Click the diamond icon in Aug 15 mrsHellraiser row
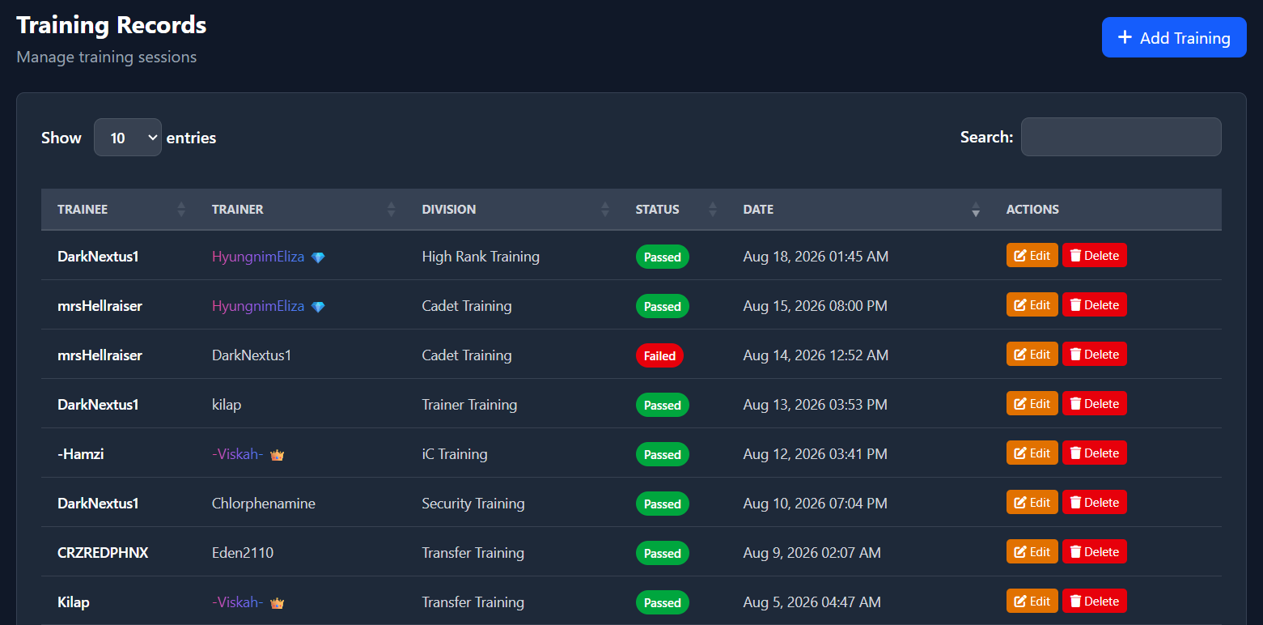The image size is (1263, 625). coord(318,307)
